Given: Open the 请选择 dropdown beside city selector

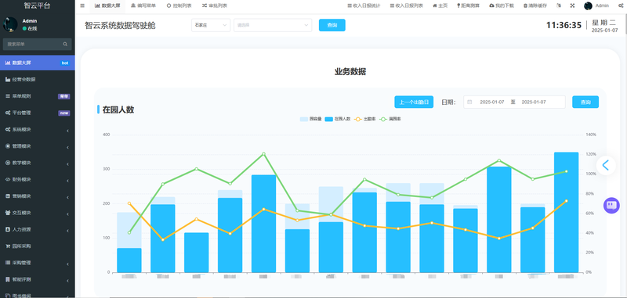Looking at the screenshot, I should click(x=273, y=25).
